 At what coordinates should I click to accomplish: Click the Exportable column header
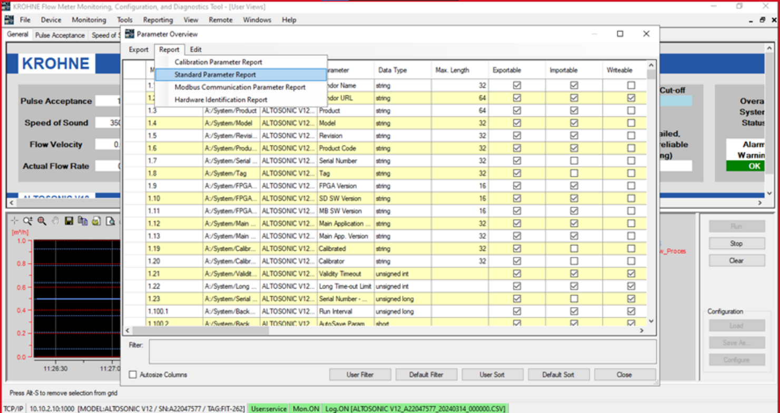517,70
